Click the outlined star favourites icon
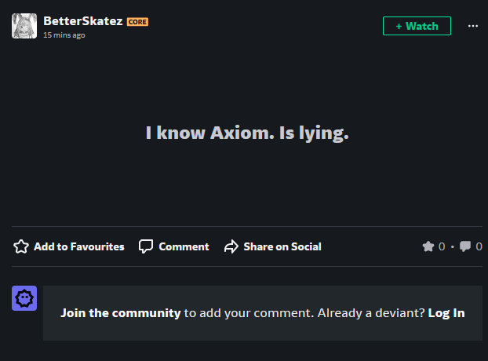 21,246
